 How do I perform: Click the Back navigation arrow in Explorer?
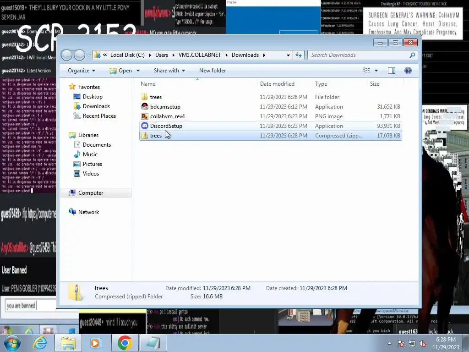(x=67, y=55)
